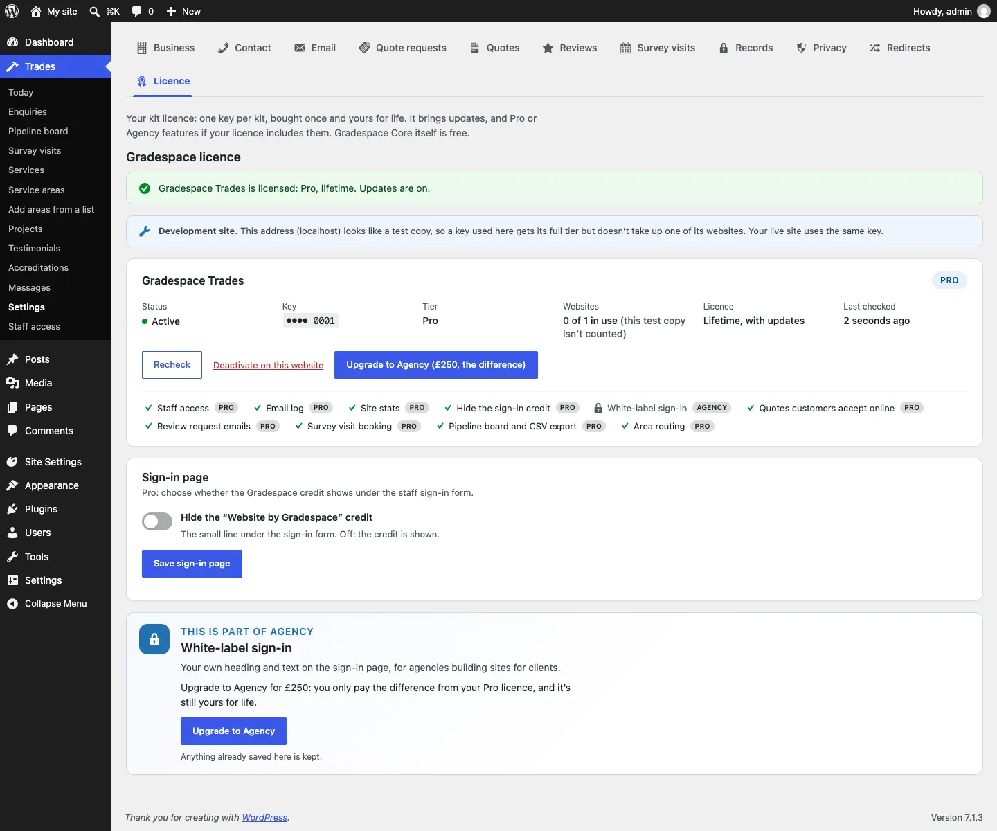Open the comments bubble icon in admin bar
997x831 pixels.
[x=137, y=11]
